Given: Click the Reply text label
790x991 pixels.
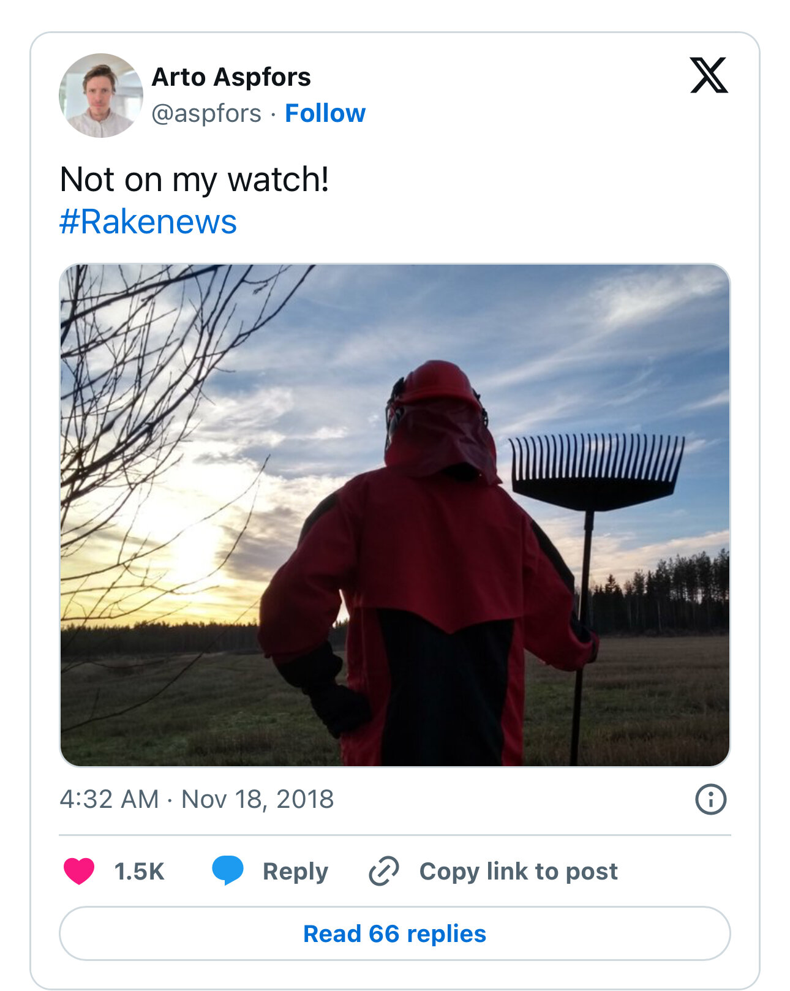Looking at the screenshot, I should point(295,872).
